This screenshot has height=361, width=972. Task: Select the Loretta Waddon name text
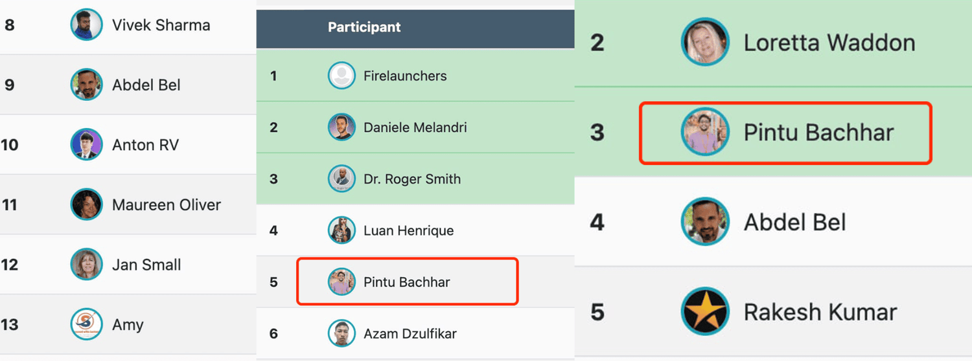[829, 43]
